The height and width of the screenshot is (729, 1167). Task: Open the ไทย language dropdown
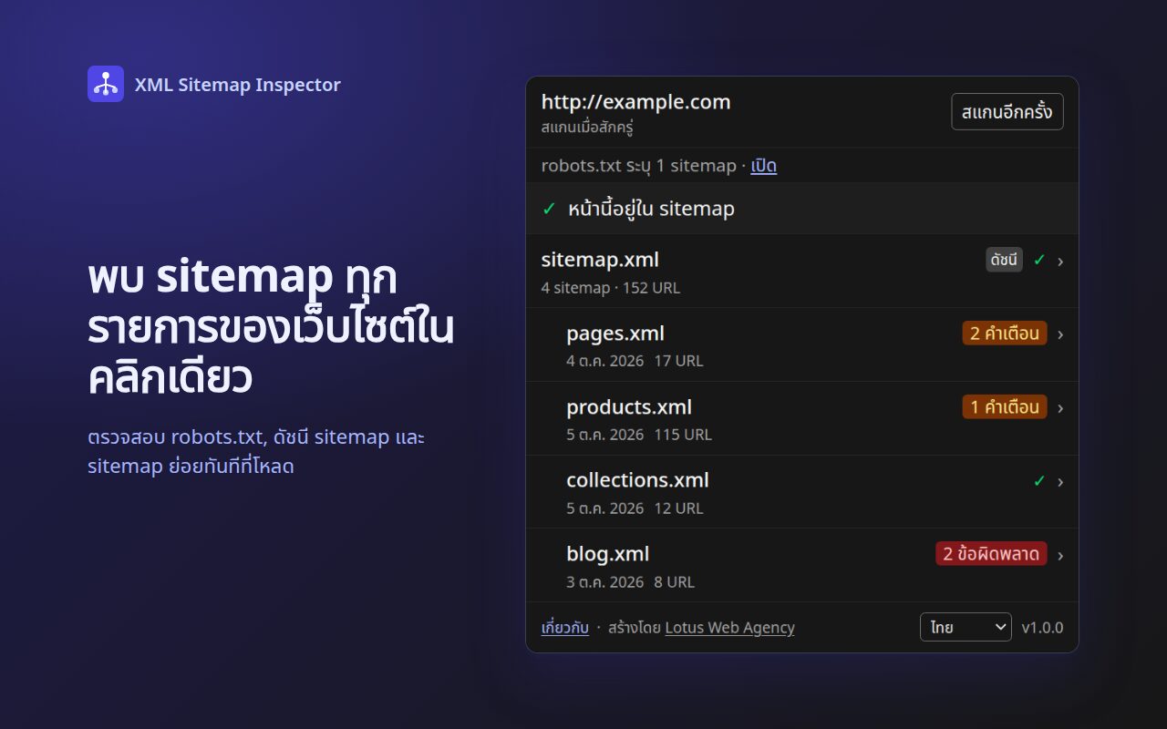pos(966,627)
